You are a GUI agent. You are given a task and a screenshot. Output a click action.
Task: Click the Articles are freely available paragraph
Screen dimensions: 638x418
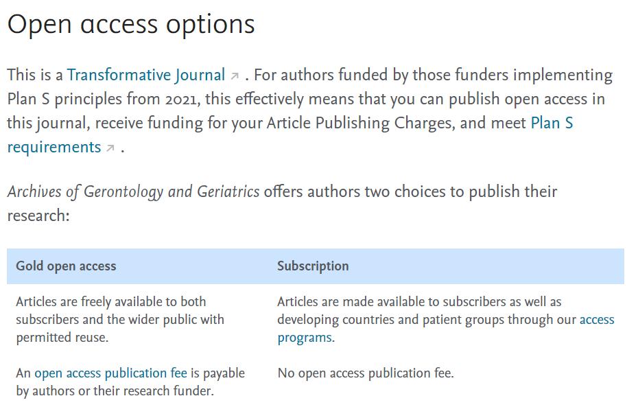110,302
